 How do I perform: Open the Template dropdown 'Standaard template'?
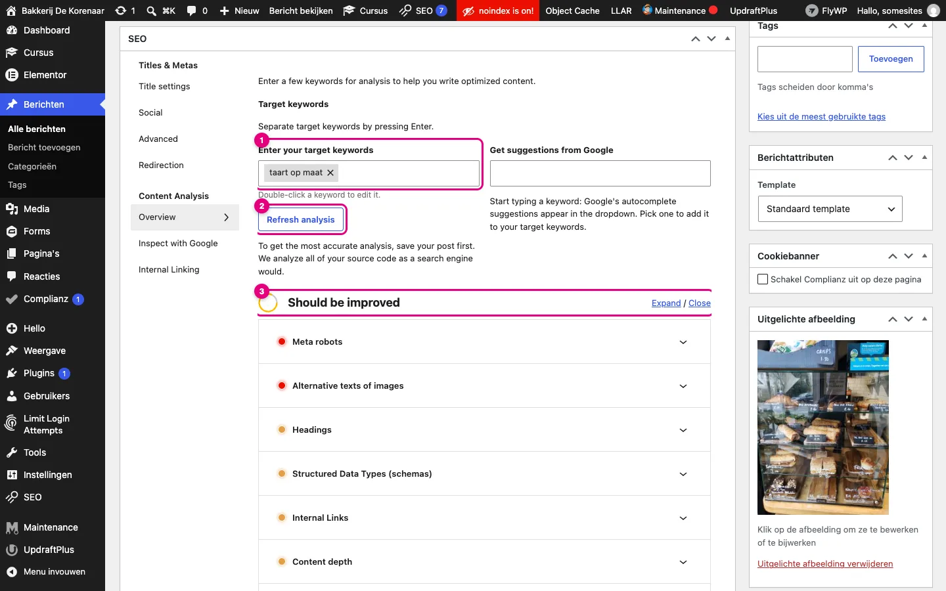830,209
